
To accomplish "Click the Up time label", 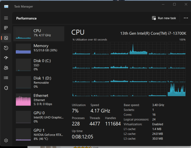I will click(77, 131).
